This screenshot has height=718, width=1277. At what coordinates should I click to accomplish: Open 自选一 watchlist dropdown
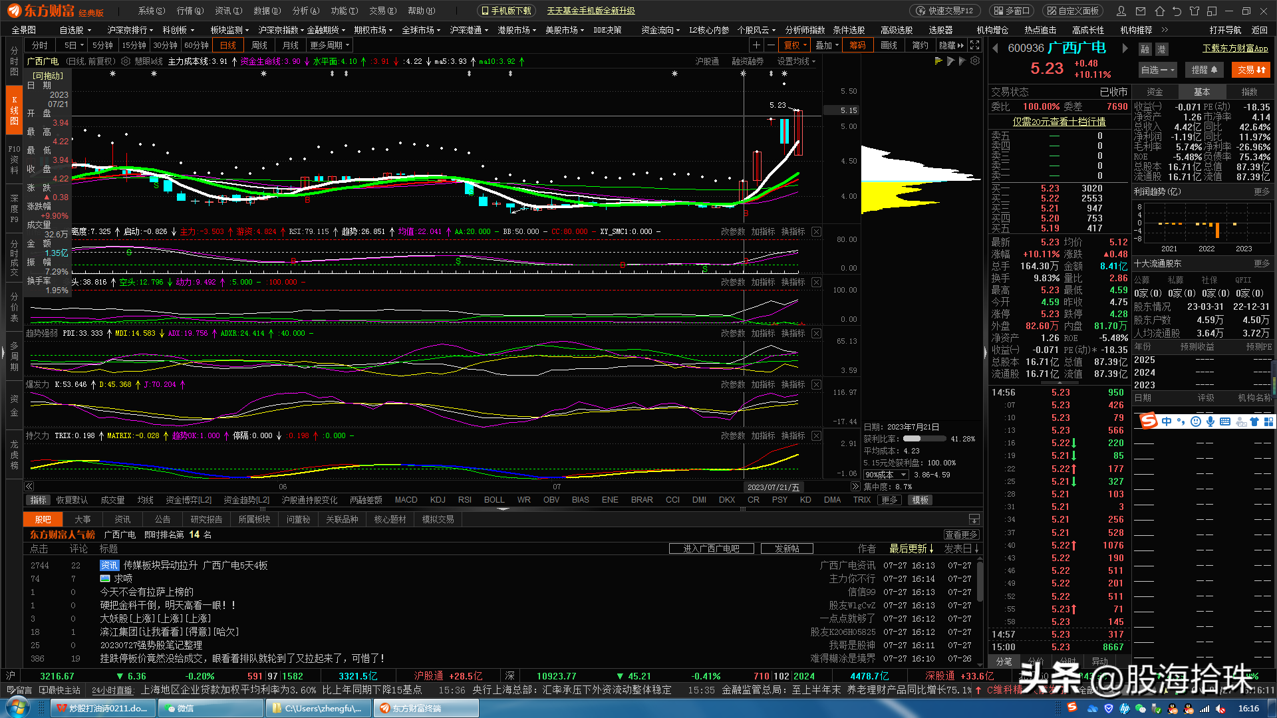(x=1158, y=70)
